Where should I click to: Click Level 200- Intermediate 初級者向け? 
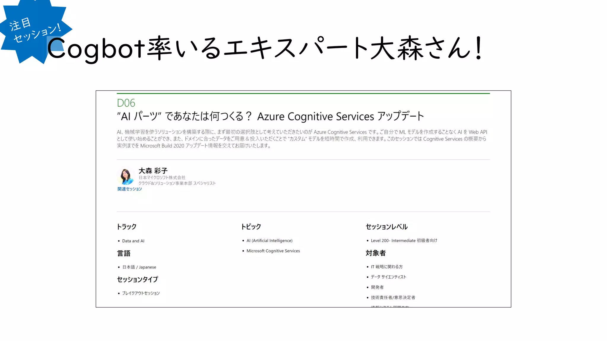tap(404, 240)
